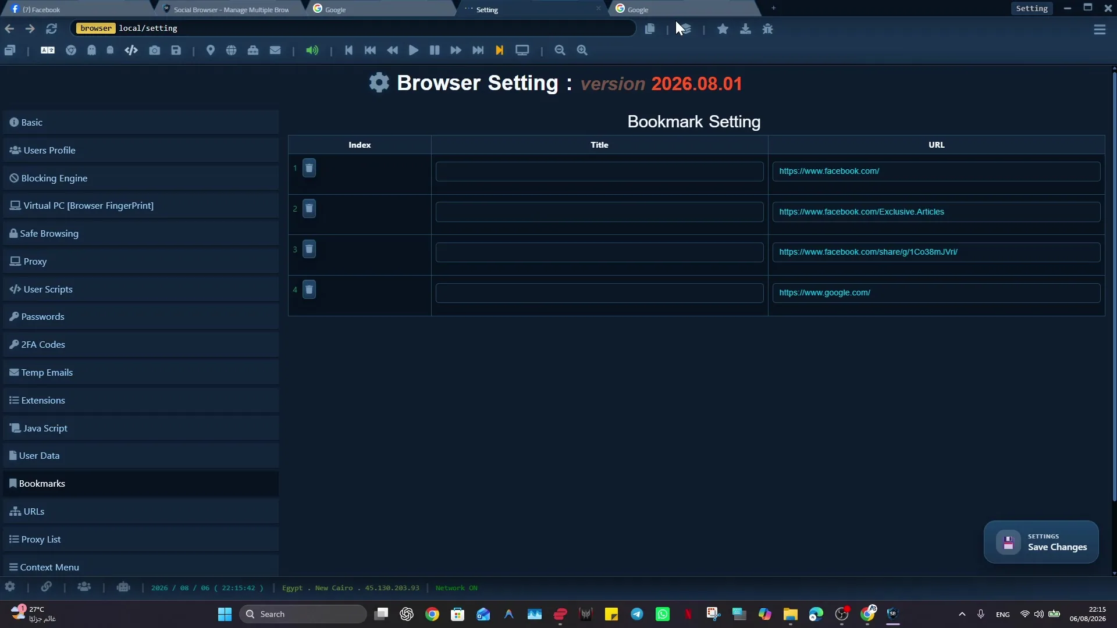Delete bookmark row 1 with trash icon

310,169
